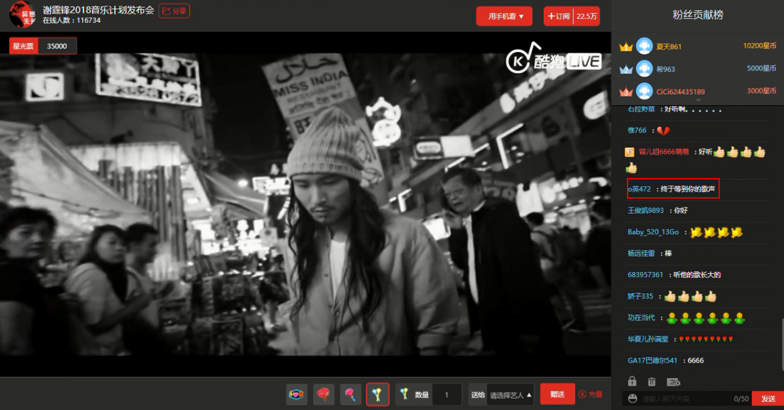The width and height of the screenshot is (784, 410).
Task: Click the channel avatar at top left
Action: [22, 15]
